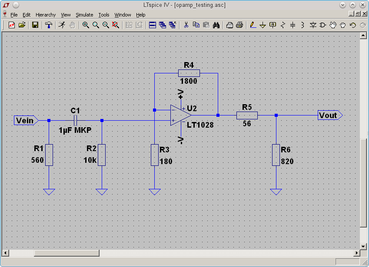The image size is (369, 267).
Task: Select the Place Resistor tool
Action: point(283,25)
